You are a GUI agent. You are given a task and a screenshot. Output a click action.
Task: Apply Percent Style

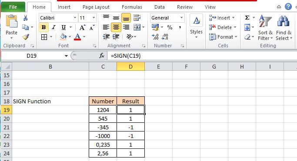pyautogui.click(x=170, y=28)
